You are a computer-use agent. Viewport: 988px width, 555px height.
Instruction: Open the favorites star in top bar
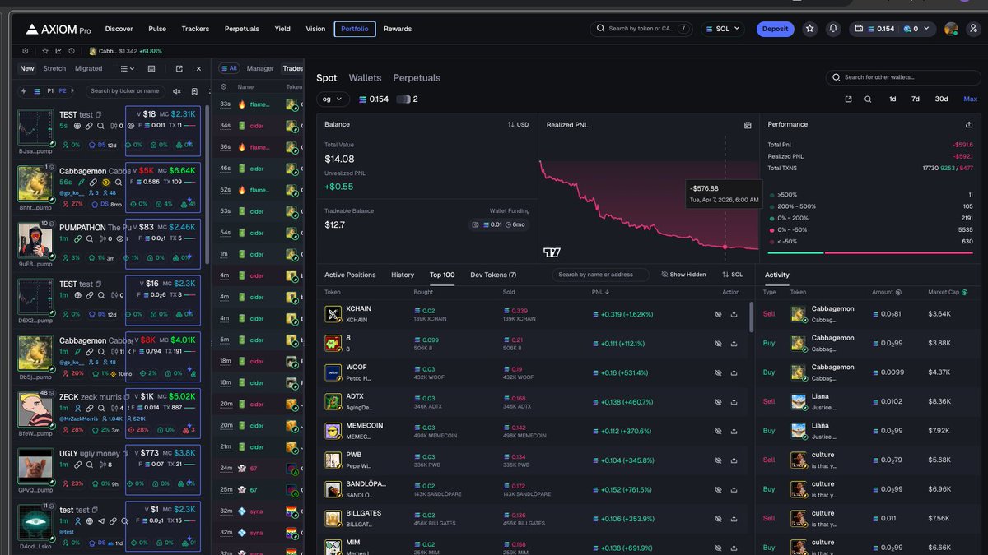click(x=810, y=29)
